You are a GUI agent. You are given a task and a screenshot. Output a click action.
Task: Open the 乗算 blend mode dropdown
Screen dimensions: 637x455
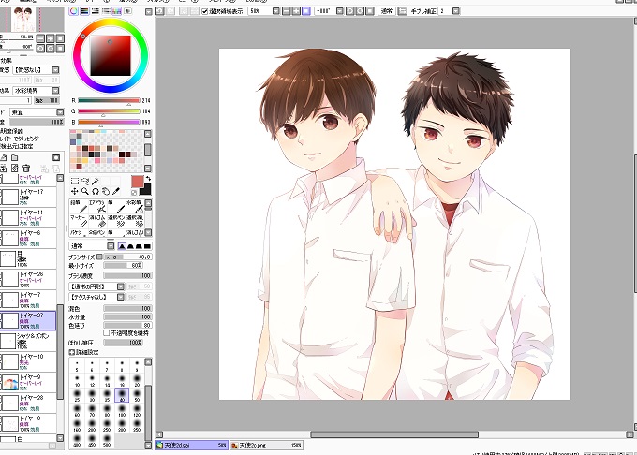[60, 111]
